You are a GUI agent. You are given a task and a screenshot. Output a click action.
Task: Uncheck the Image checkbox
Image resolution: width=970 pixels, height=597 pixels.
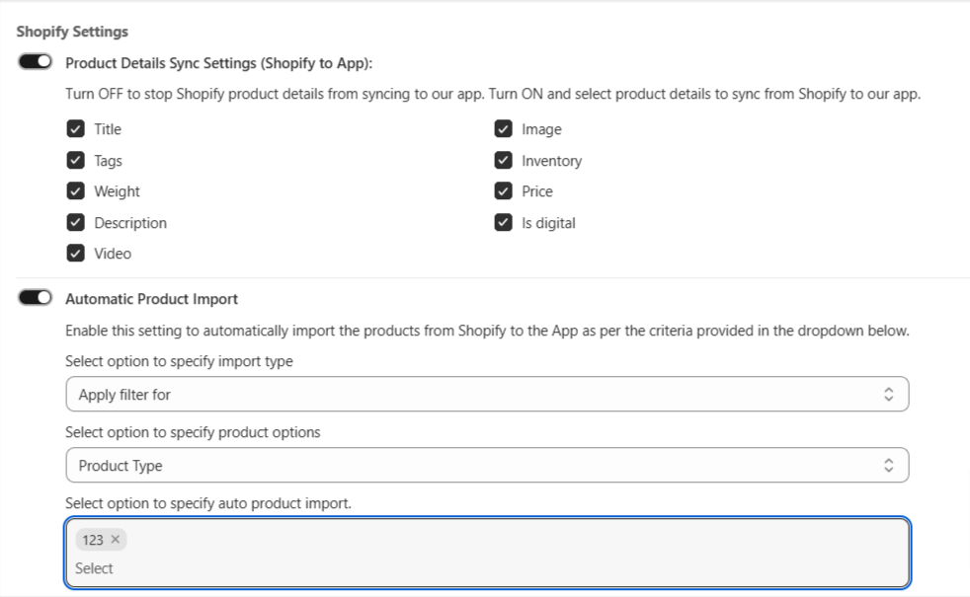[503, 128]
